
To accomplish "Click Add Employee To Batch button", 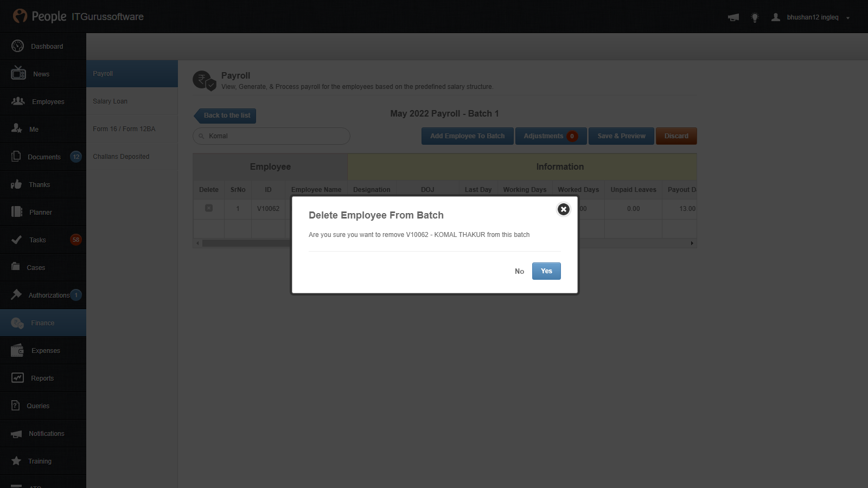I will 468,136.
